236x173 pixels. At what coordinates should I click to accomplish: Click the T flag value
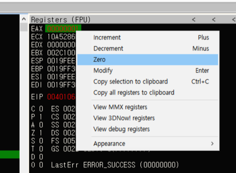pyautogui.click(x=41, y=149)
